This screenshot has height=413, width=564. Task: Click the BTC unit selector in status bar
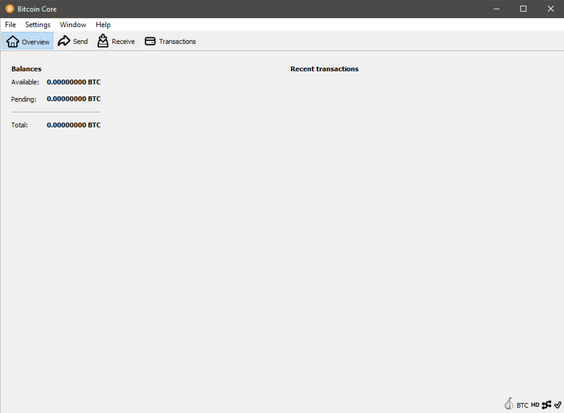[x=522, y=405]
